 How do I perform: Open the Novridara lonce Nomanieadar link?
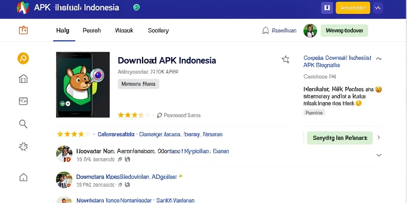pos(113,200)
